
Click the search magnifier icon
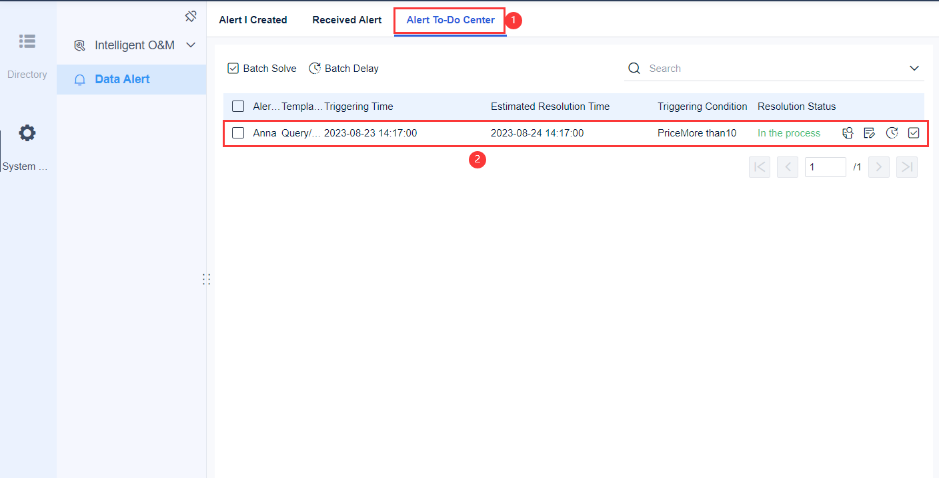click(x=633, y=68)
